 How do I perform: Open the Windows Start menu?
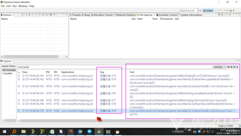(x=4, y=132)
